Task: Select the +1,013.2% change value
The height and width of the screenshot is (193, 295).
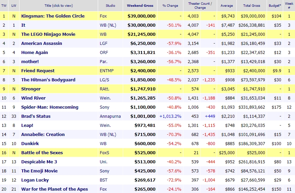Action: tap(170, 116)
